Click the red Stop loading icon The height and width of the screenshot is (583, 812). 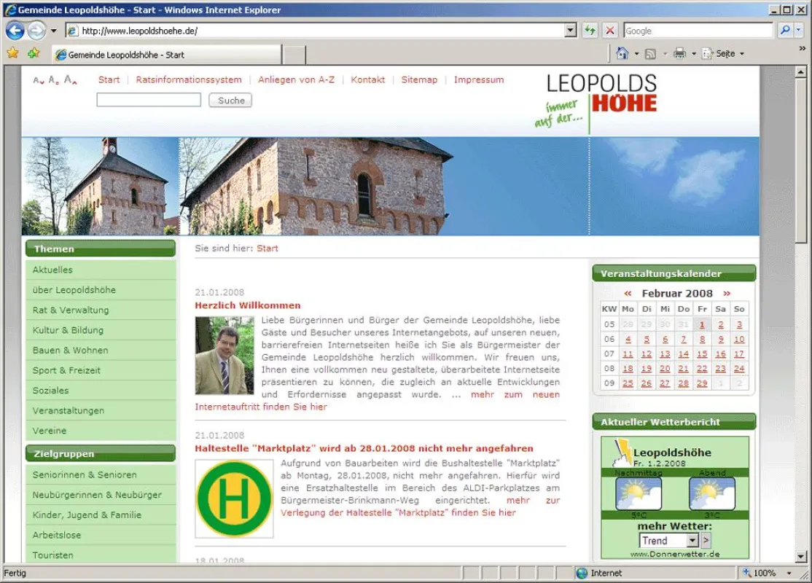[x=610, y=31]
